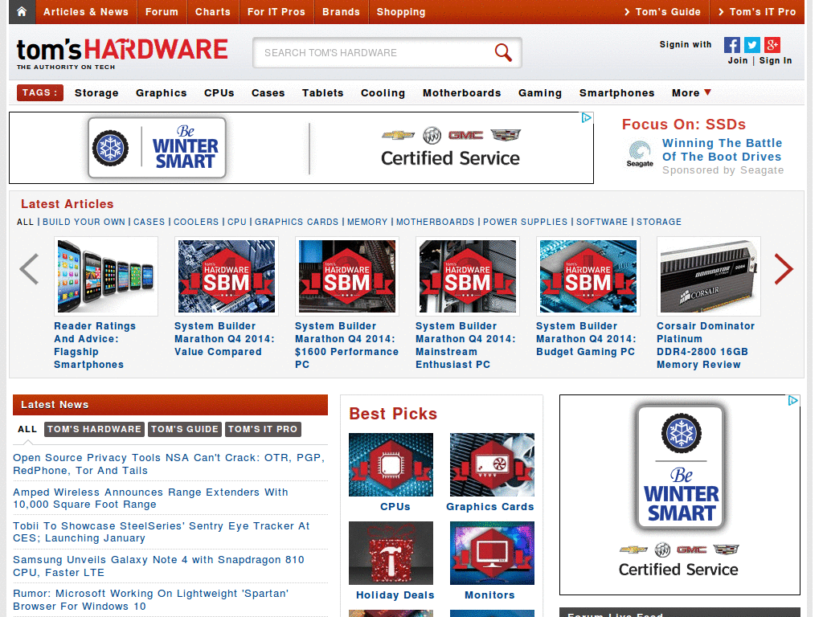The image size is (823, 617).
Task: Select the Storage tag
Action: (96, 93)
